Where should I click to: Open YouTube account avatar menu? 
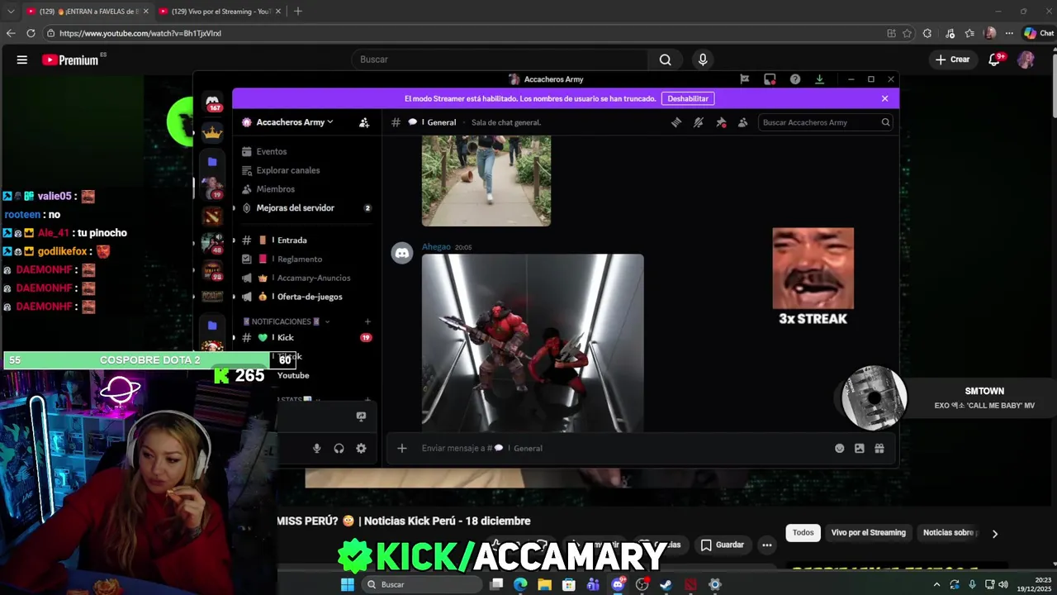coord(1026,59)
